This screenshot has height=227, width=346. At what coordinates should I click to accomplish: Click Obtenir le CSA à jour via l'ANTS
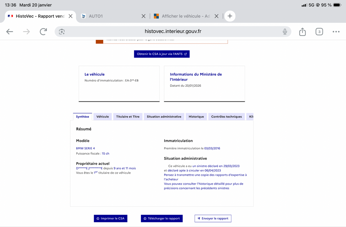click(162, 54)
